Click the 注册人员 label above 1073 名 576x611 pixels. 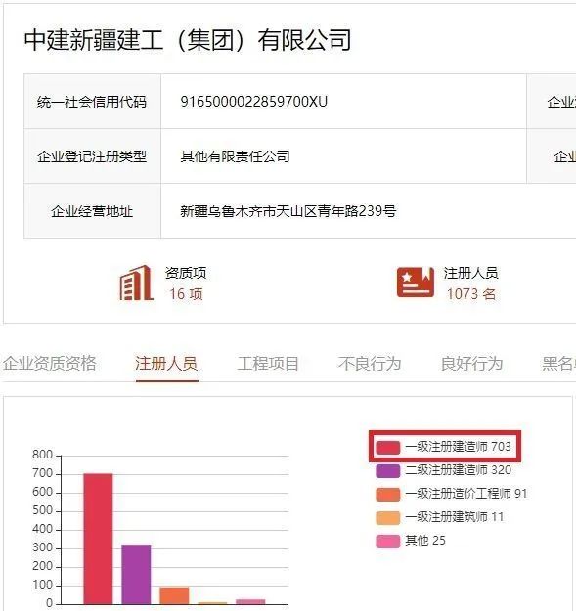pos(470,273)
